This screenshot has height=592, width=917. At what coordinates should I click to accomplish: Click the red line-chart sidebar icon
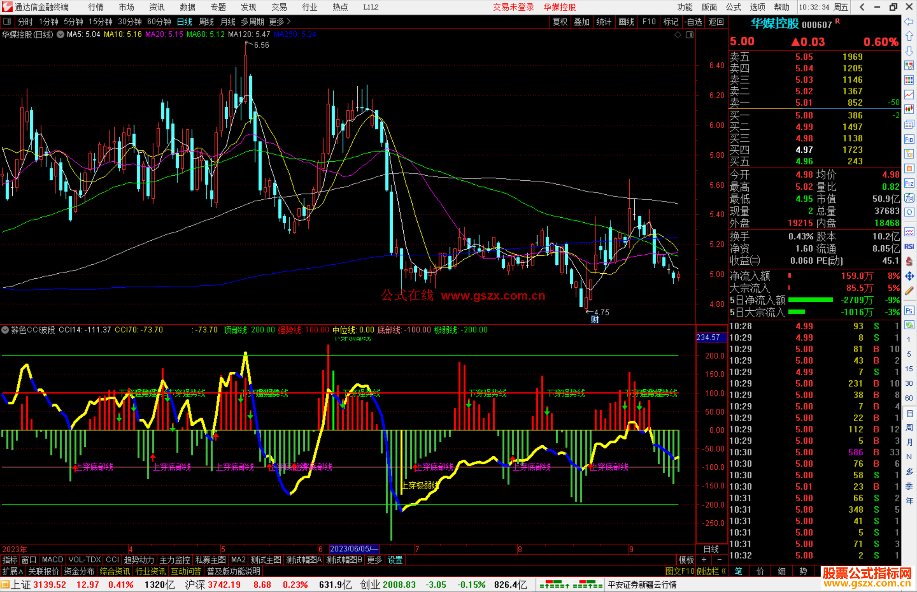pyautogui.click(x=909, y=94)
